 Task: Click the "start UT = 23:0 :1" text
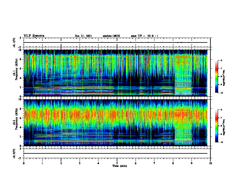(145, 36)
